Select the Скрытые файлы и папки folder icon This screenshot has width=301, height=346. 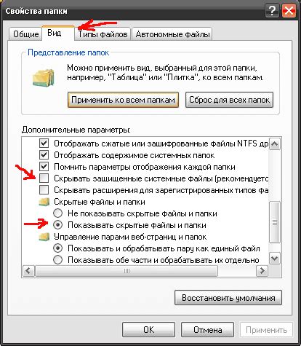[x=44, y=202]
